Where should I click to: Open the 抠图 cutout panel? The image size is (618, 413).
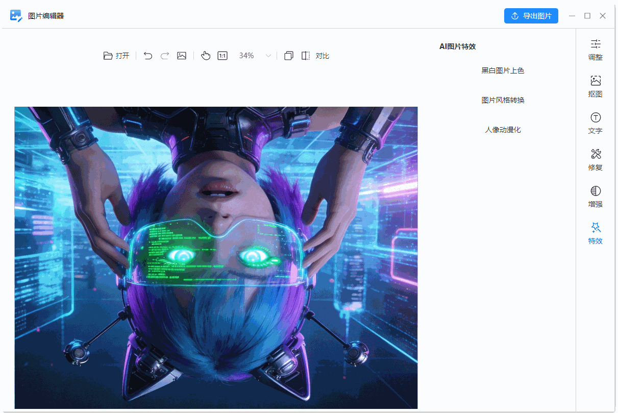pyautogui.click(x=596, y=86)
